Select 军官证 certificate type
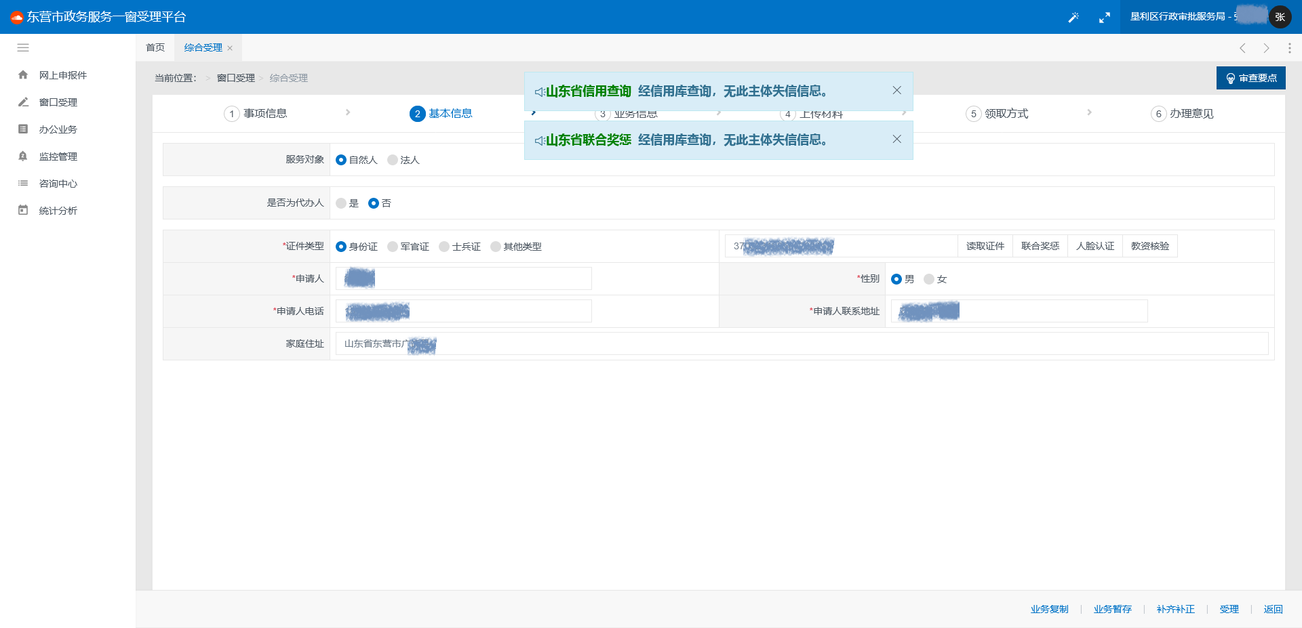 [x=393, y=247]
